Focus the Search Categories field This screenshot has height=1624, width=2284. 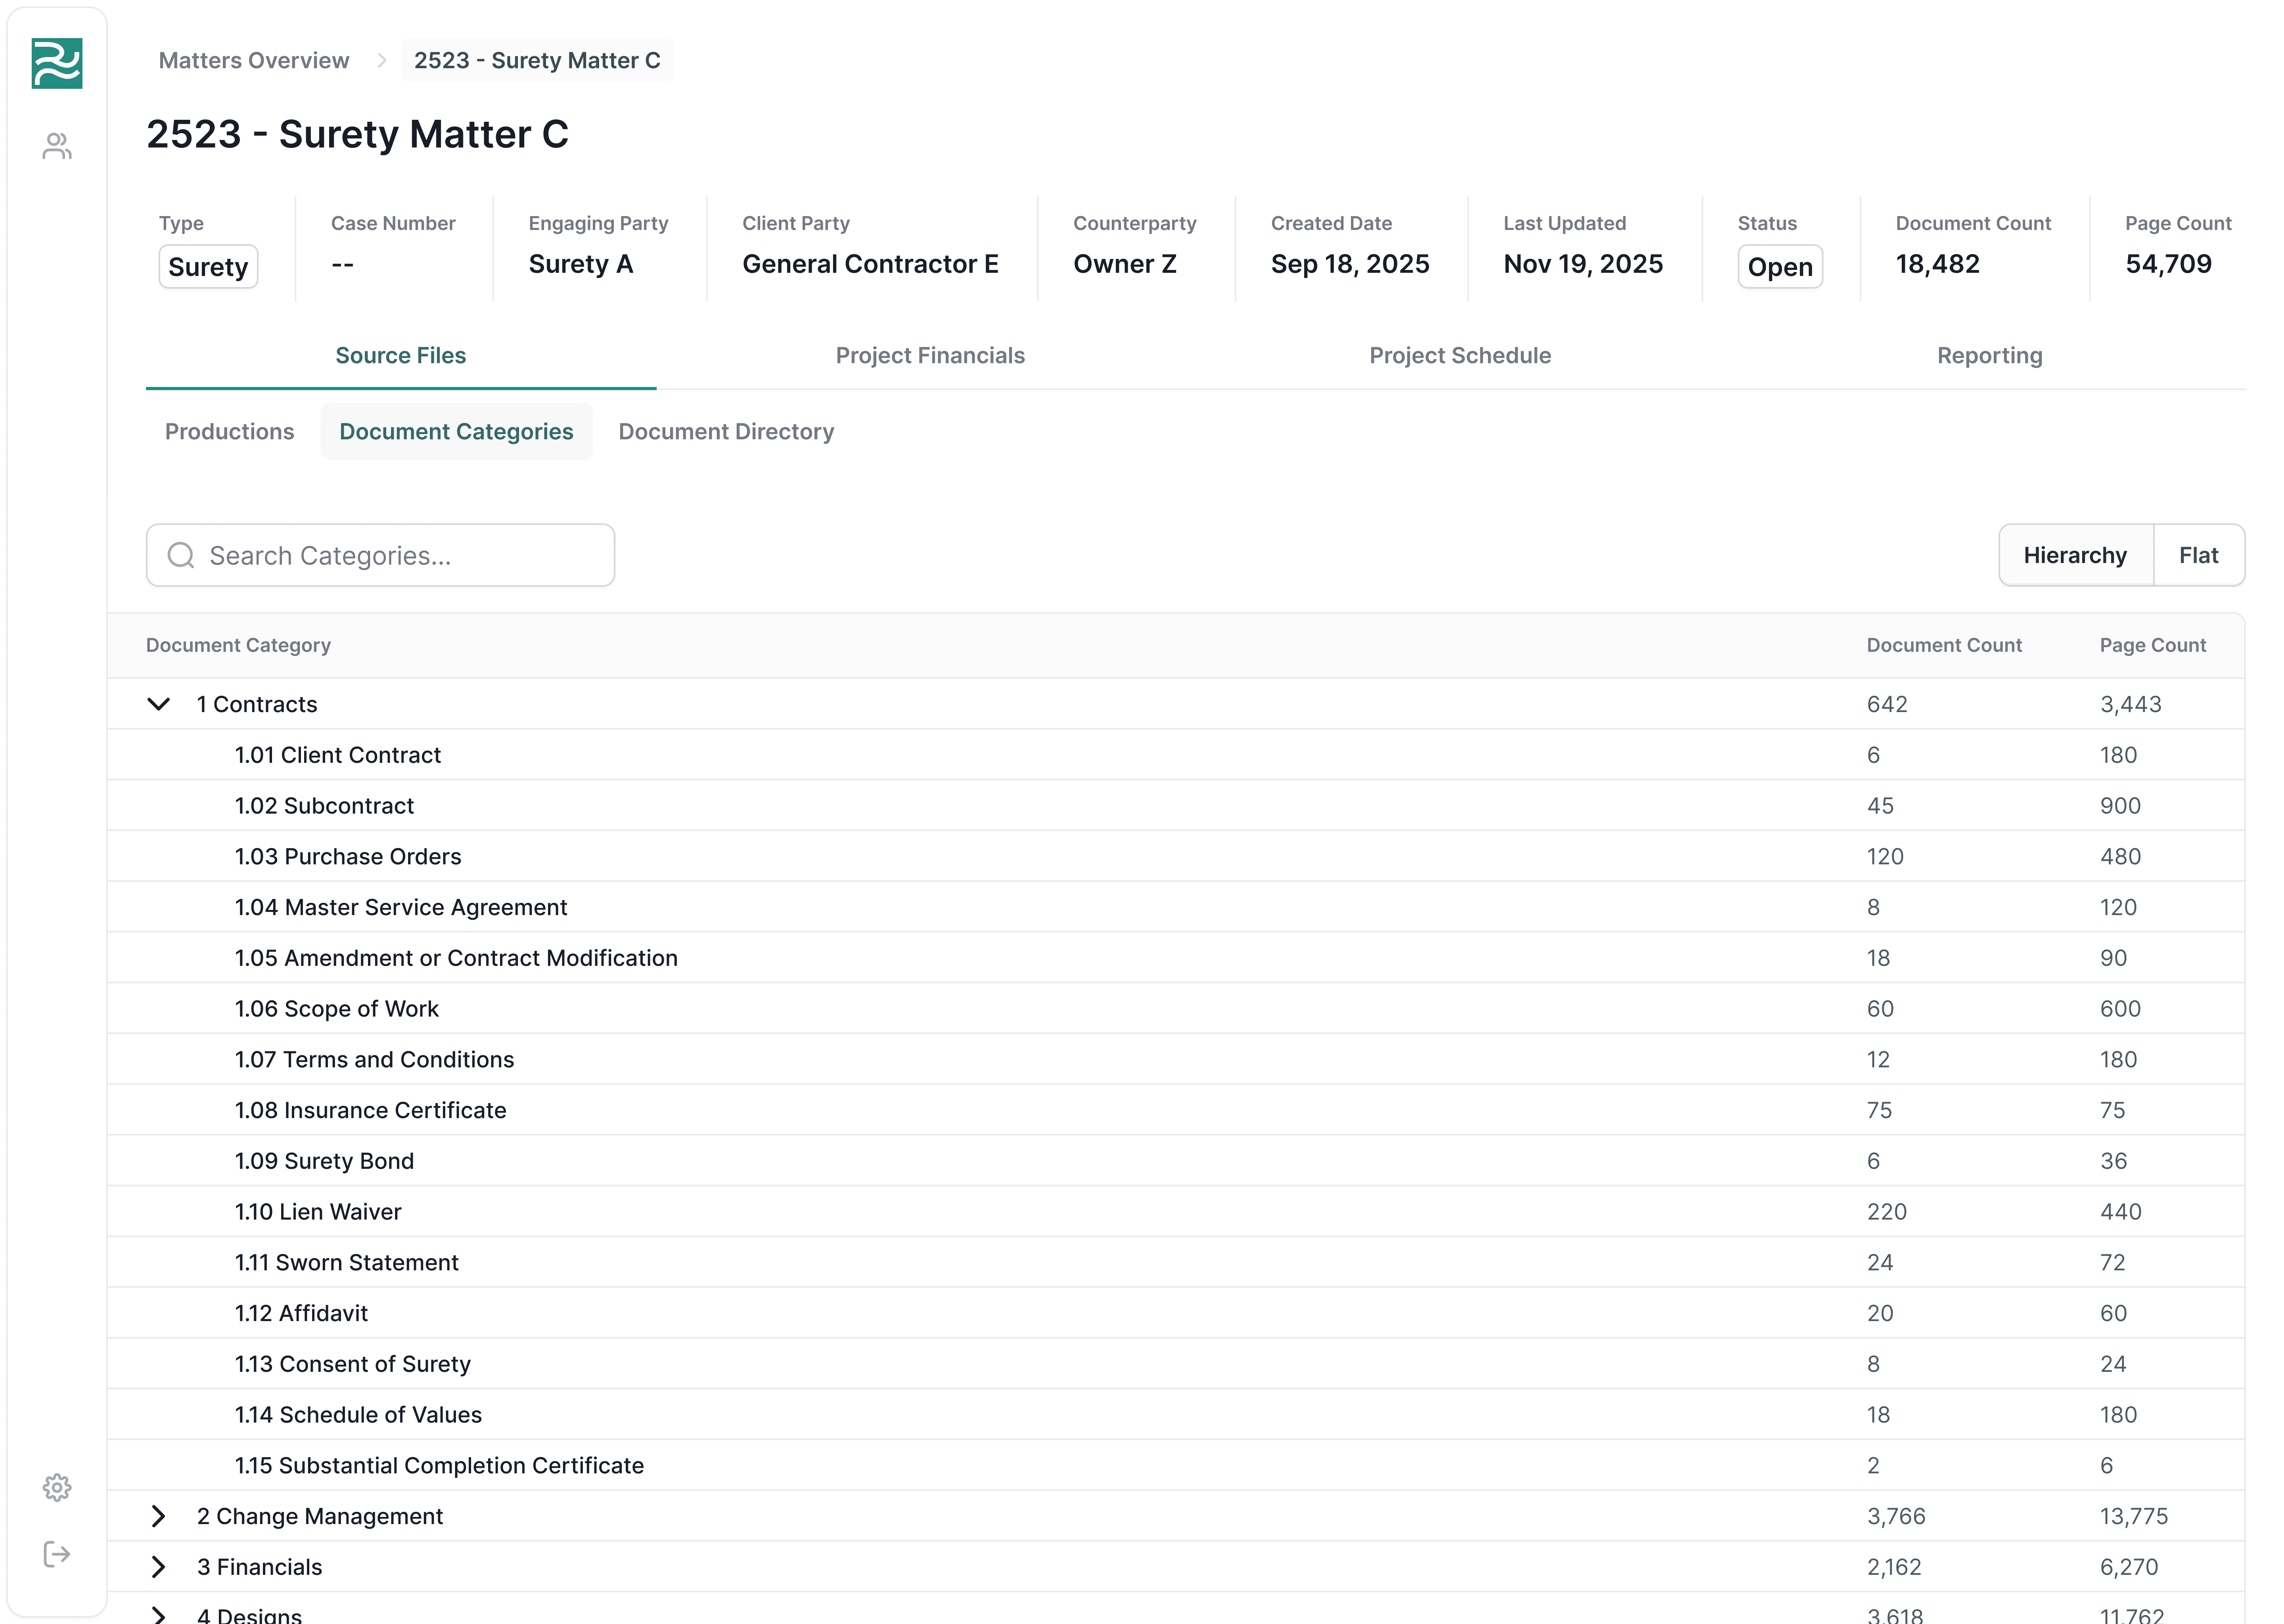400,555
